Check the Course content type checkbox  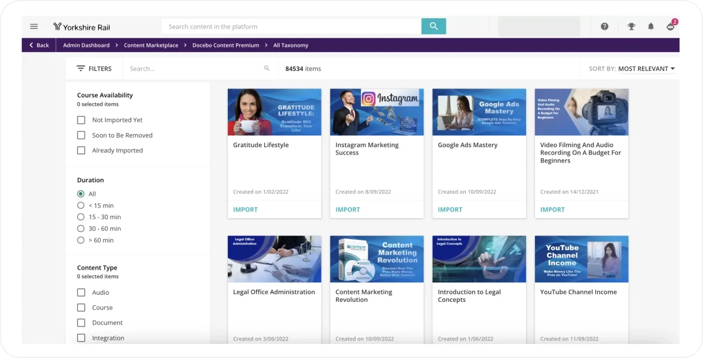tap(81, 308)
